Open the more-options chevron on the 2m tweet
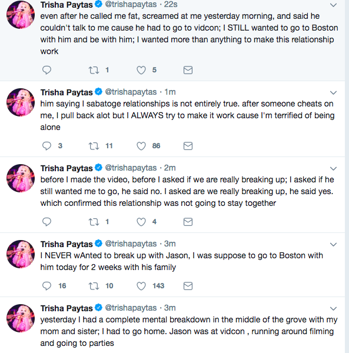 pyautogui.click(x=333, y=168)
